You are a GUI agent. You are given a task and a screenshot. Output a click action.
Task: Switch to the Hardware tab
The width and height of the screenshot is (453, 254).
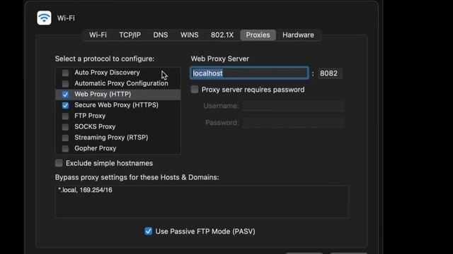click(x=298, y=35)
